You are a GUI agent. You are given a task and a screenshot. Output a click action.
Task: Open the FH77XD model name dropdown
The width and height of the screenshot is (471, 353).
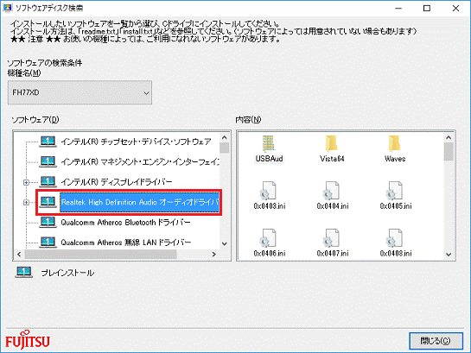click(x=80, y=92)
